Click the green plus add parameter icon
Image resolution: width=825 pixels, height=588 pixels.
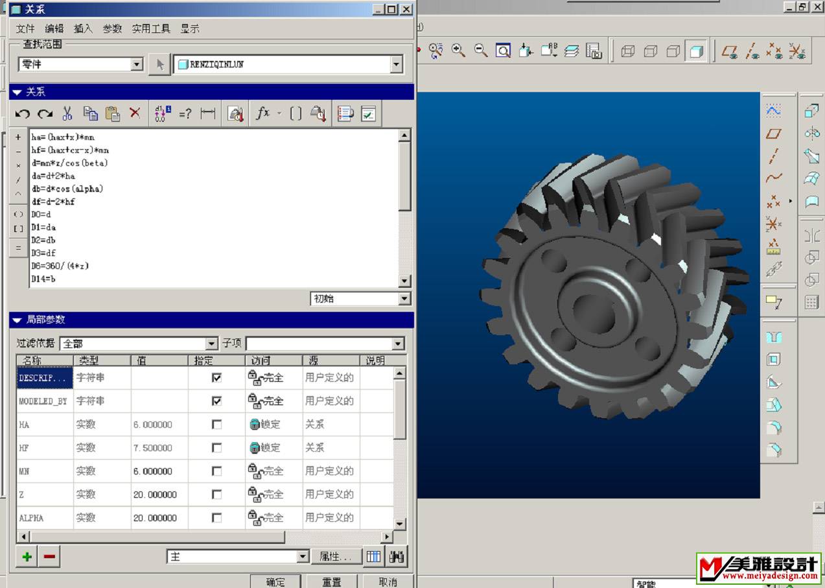click(x=27, y=557)
